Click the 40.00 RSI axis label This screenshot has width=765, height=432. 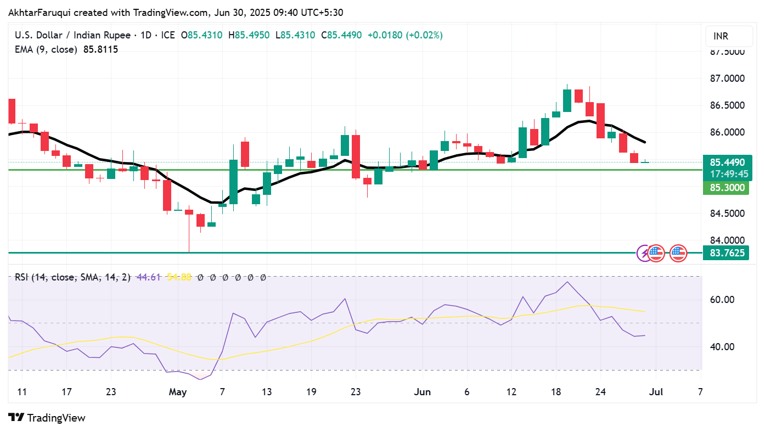point(723,347)
